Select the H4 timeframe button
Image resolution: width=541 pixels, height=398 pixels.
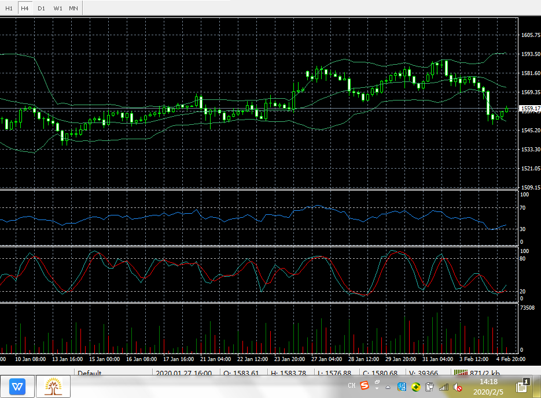[x=25, y=8]
